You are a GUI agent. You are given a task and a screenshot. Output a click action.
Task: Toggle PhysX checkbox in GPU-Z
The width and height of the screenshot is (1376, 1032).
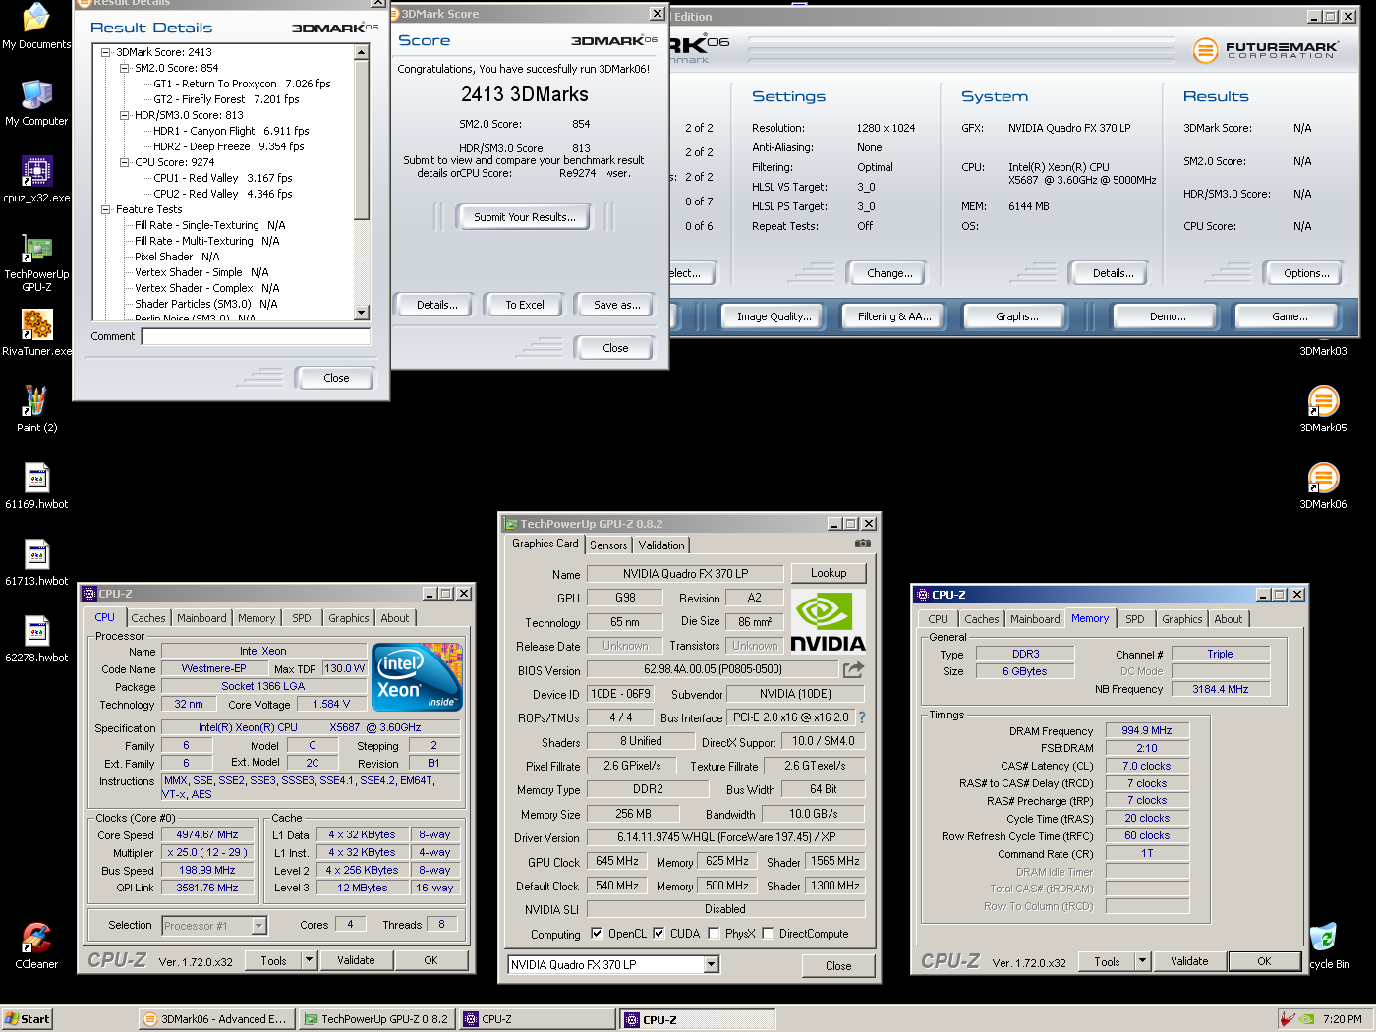[x=714, y=934]
